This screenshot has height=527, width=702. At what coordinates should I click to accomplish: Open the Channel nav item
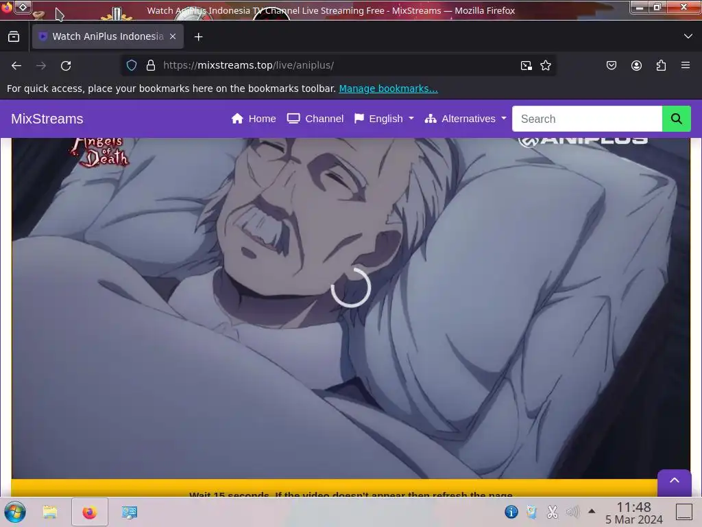point(315,119)
